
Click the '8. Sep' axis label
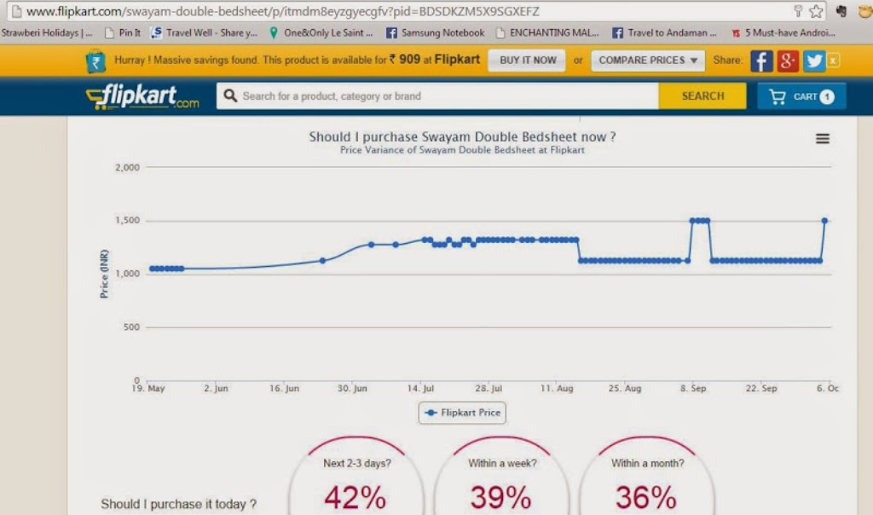[x=692, y=388]
